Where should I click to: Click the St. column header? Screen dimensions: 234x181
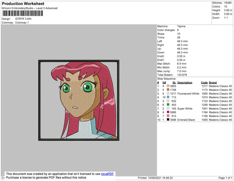(174, 83)
